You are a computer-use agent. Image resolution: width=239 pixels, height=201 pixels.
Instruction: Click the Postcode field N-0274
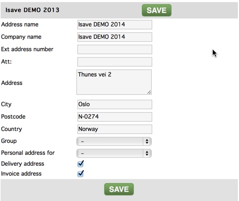point(115,117)
